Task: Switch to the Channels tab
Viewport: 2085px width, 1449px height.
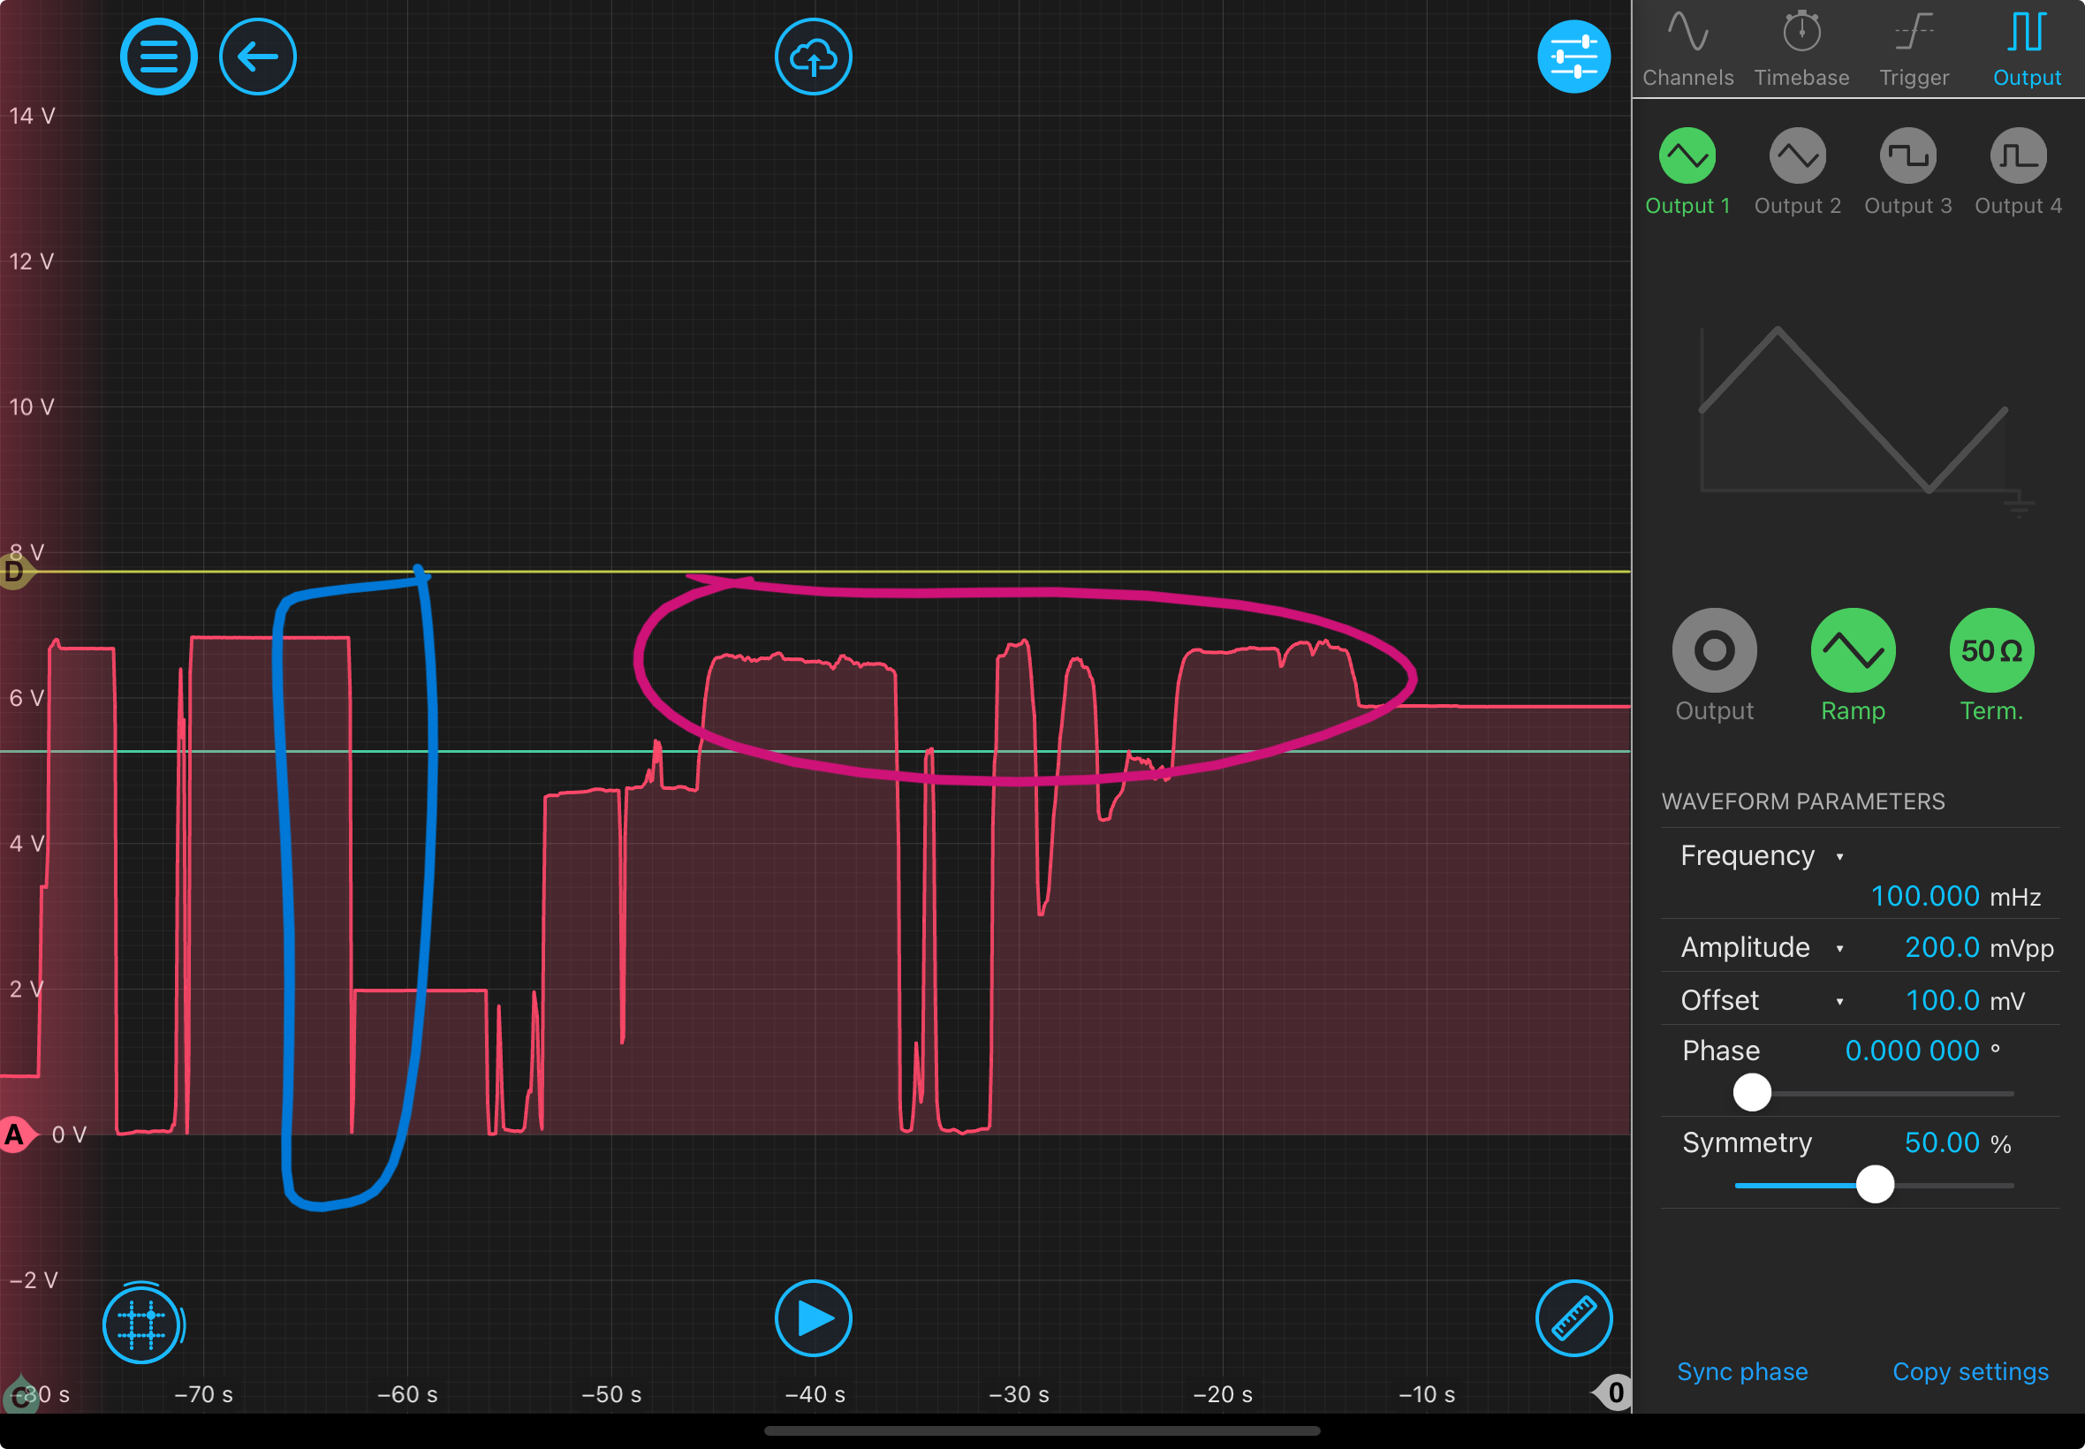Action: tap(1688, 50)
